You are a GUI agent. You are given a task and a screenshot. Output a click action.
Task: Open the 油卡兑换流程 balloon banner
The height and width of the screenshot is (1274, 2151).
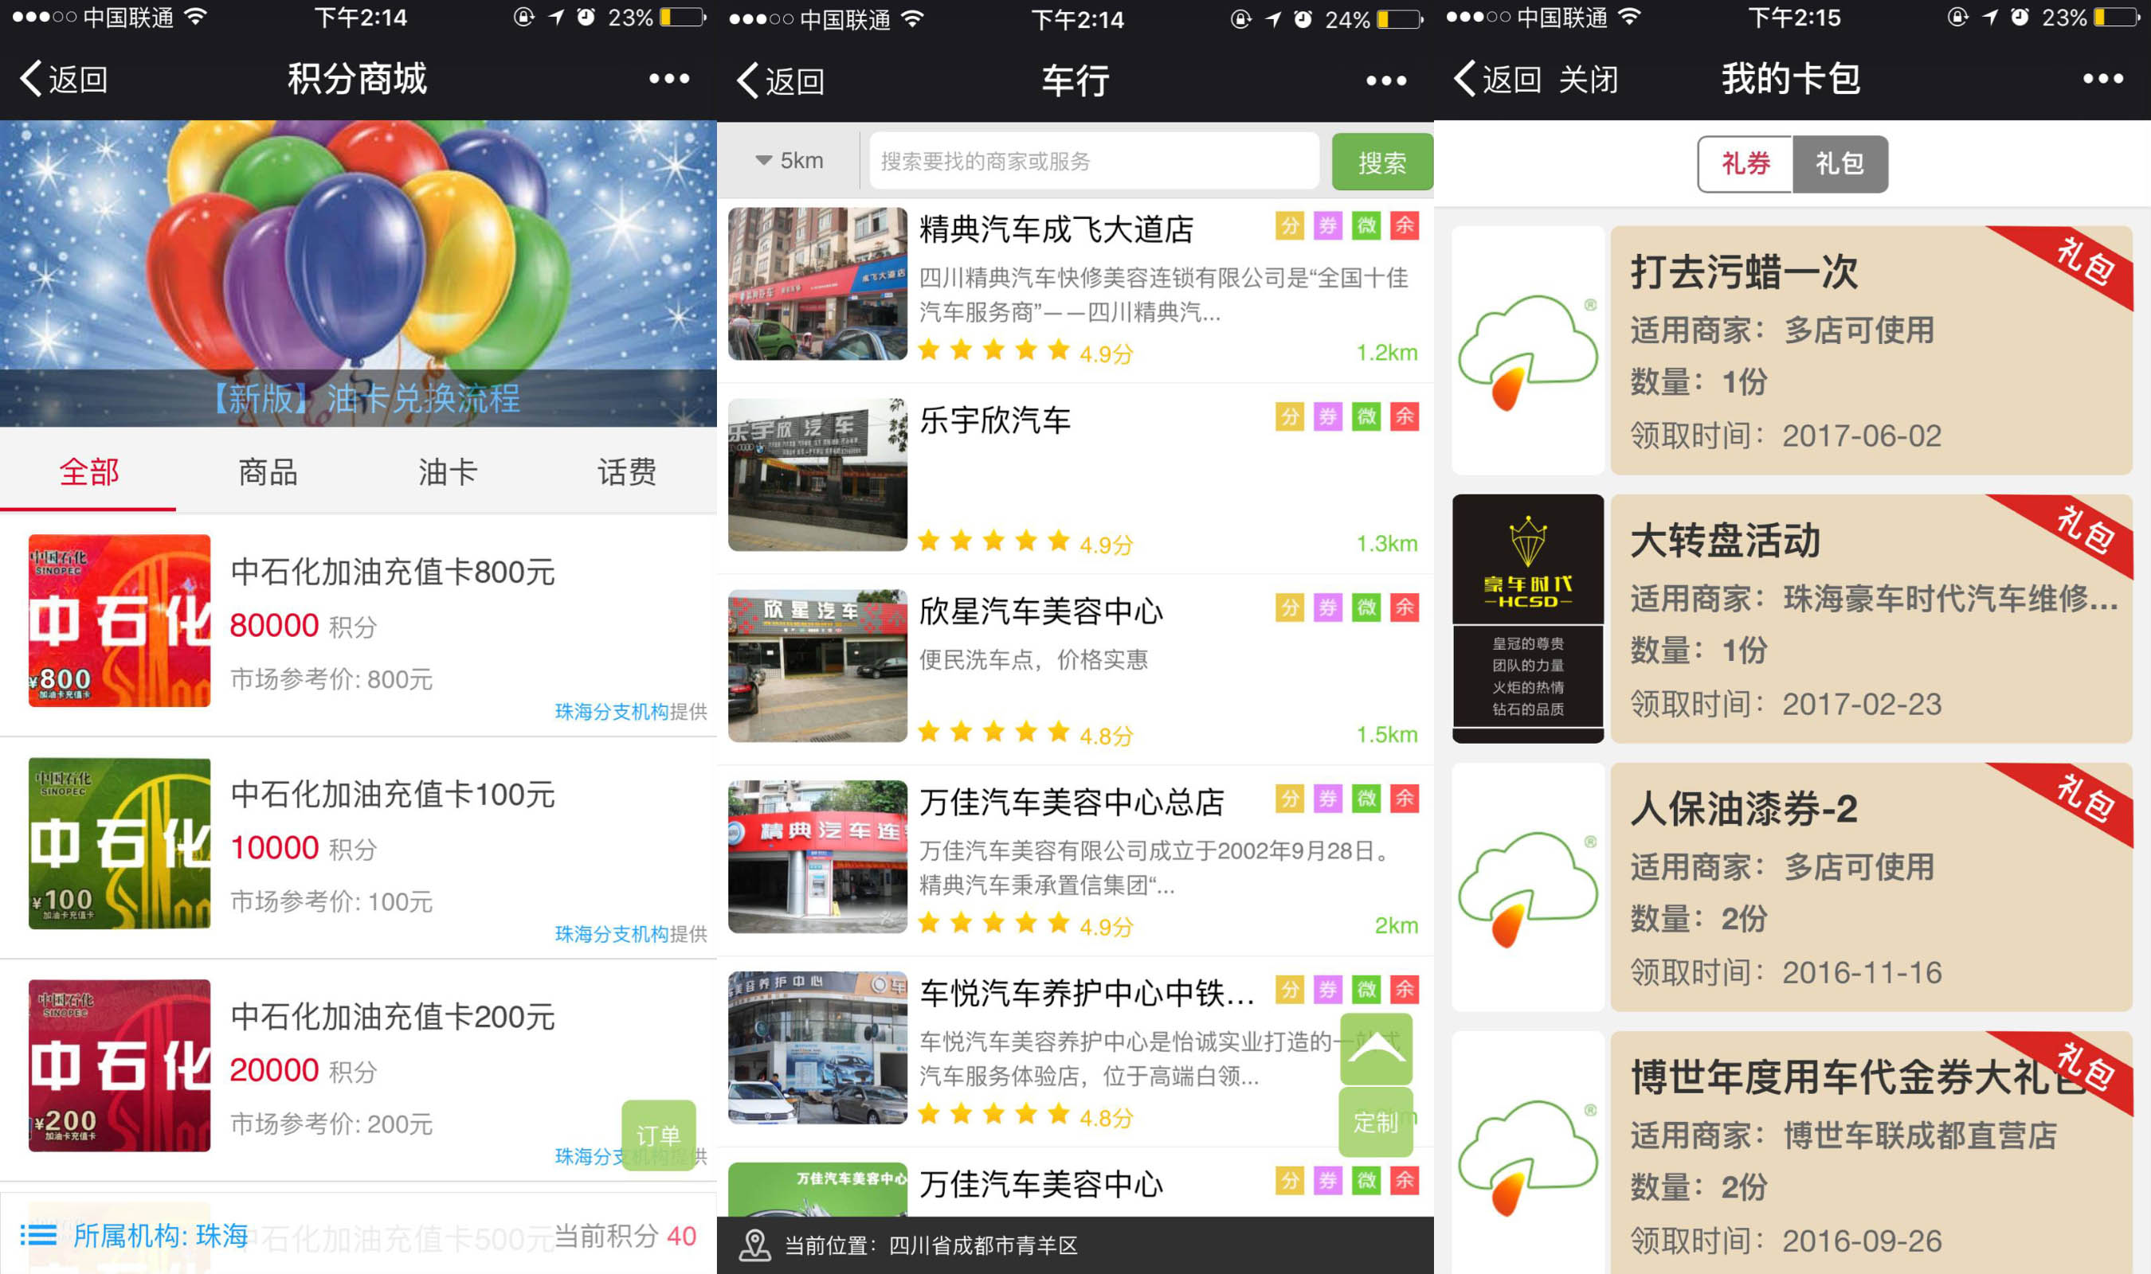tap(358, 273)
